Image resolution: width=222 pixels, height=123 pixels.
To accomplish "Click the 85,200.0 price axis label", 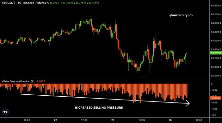I will click(216, 14).
